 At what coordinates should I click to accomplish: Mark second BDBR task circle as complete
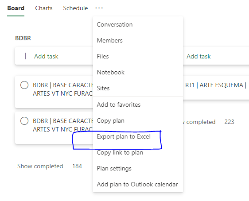coord(24,121)
